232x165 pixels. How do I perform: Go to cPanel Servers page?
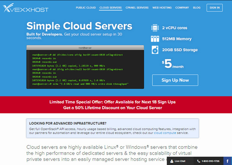point(137,8)
